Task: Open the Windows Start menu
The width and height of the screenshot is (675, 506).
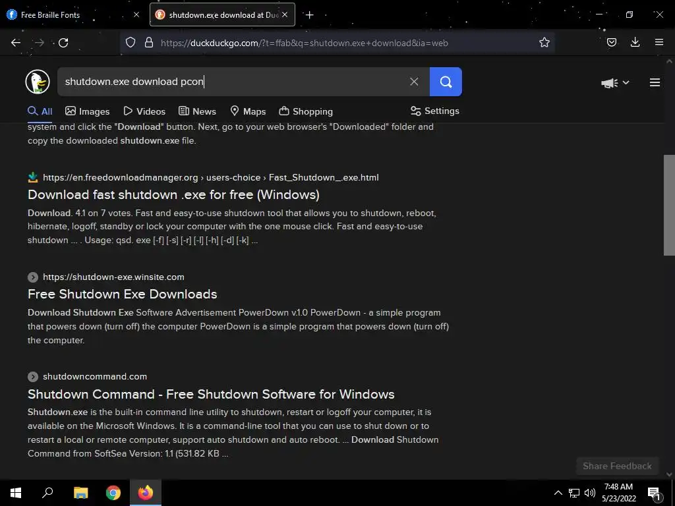Action: coord(16,493)
